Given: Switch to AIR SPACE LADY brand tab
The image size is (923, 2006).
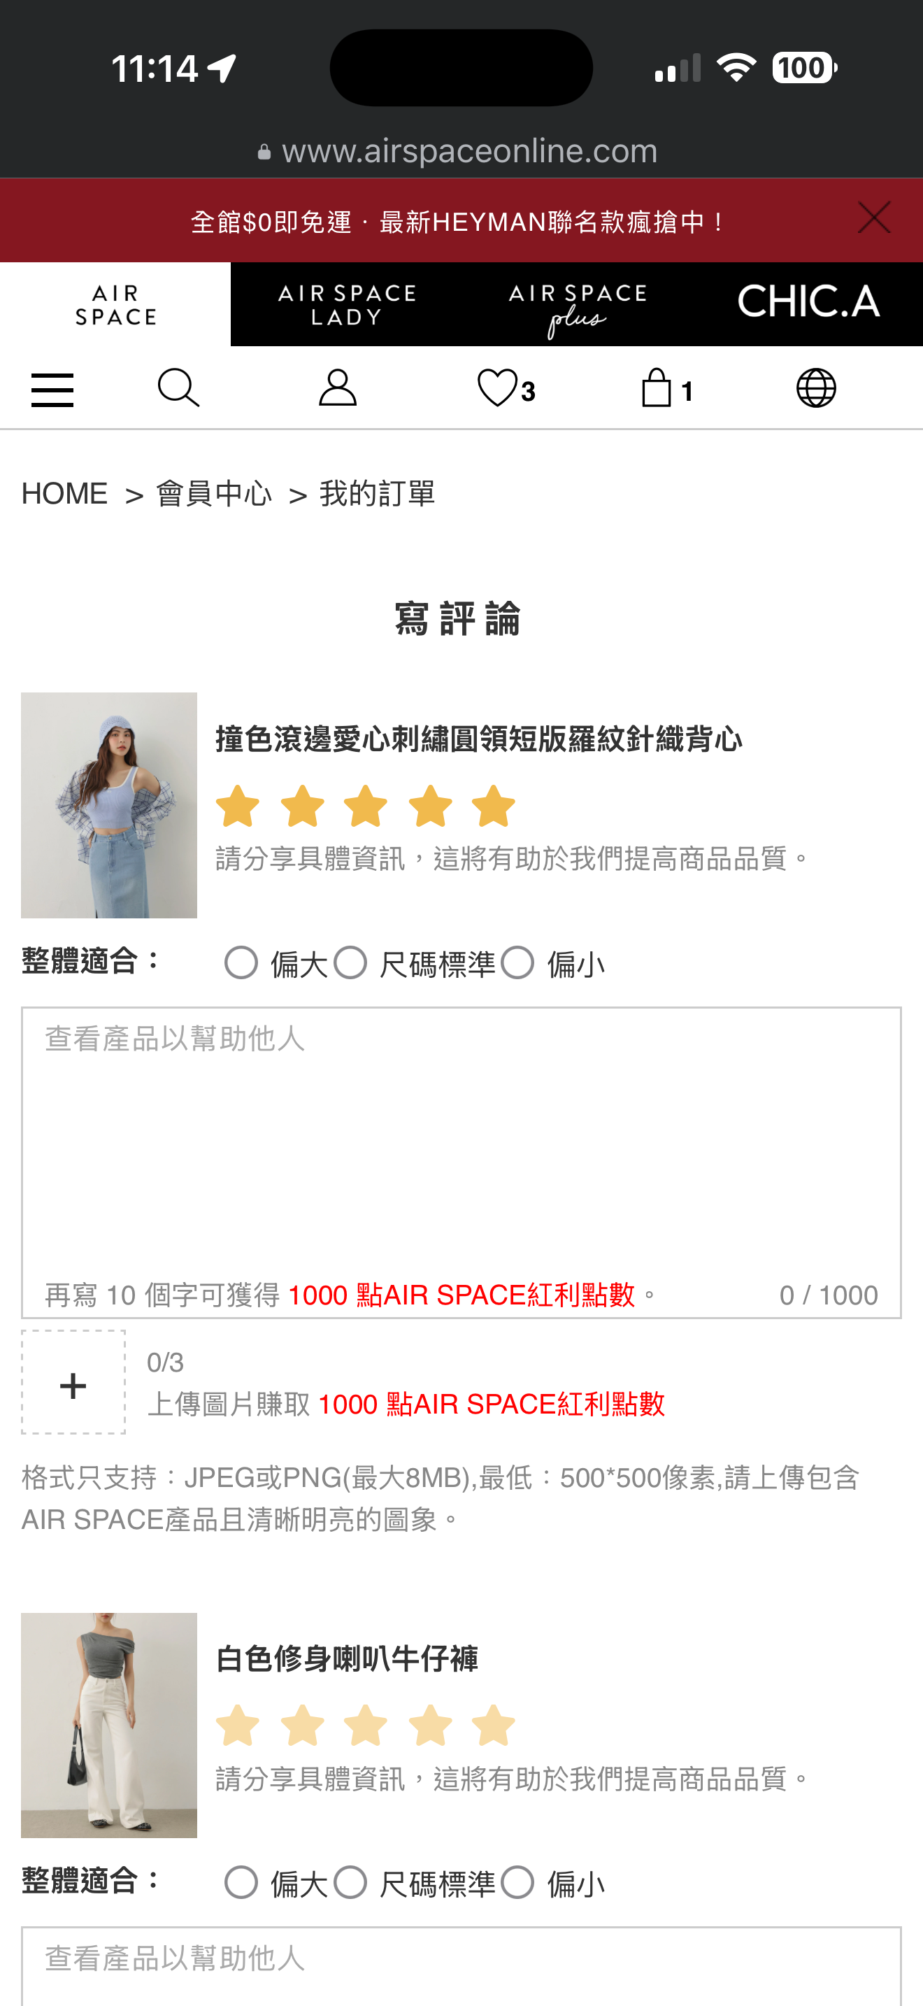Looking at the screenshot, I should click(x=346, y=304).
